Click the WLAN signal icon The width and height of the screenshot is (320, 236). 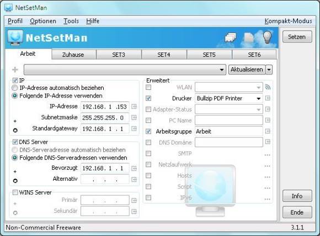[268, 87]
